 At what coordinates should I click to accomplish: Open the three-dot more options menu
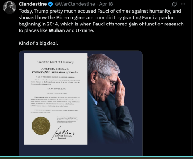pyautogui.click(x=183, y=4)
